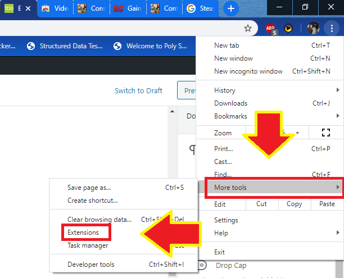This screenshot has height=278, width=344.
Task: Choose Exit from the Chrome menu
Action: [270, 252]
